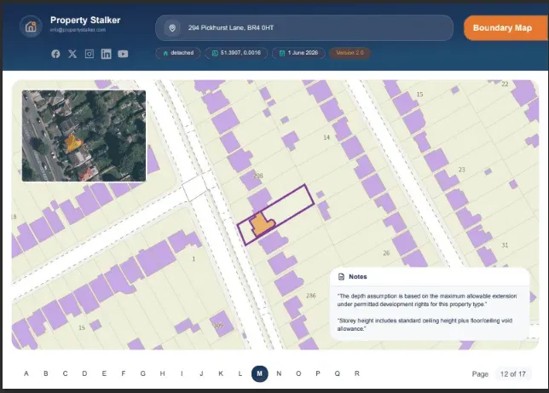Screen dimensions: 549x393
Task: Go to page tab N
Action: coord(279,373)
